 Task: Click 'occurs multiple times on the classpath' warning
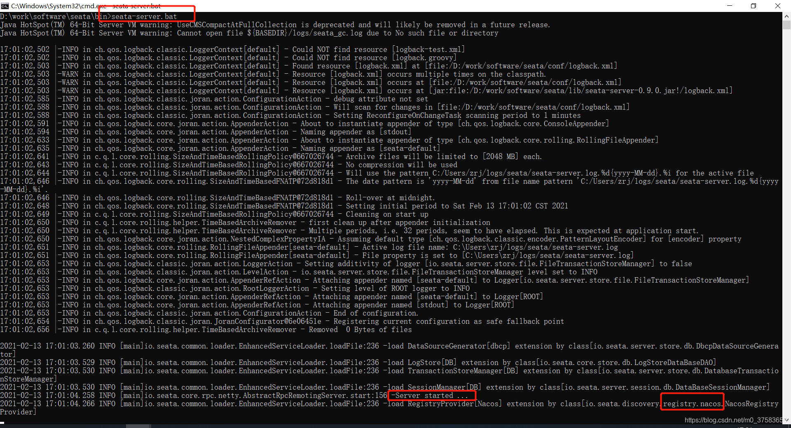[466, 74]
